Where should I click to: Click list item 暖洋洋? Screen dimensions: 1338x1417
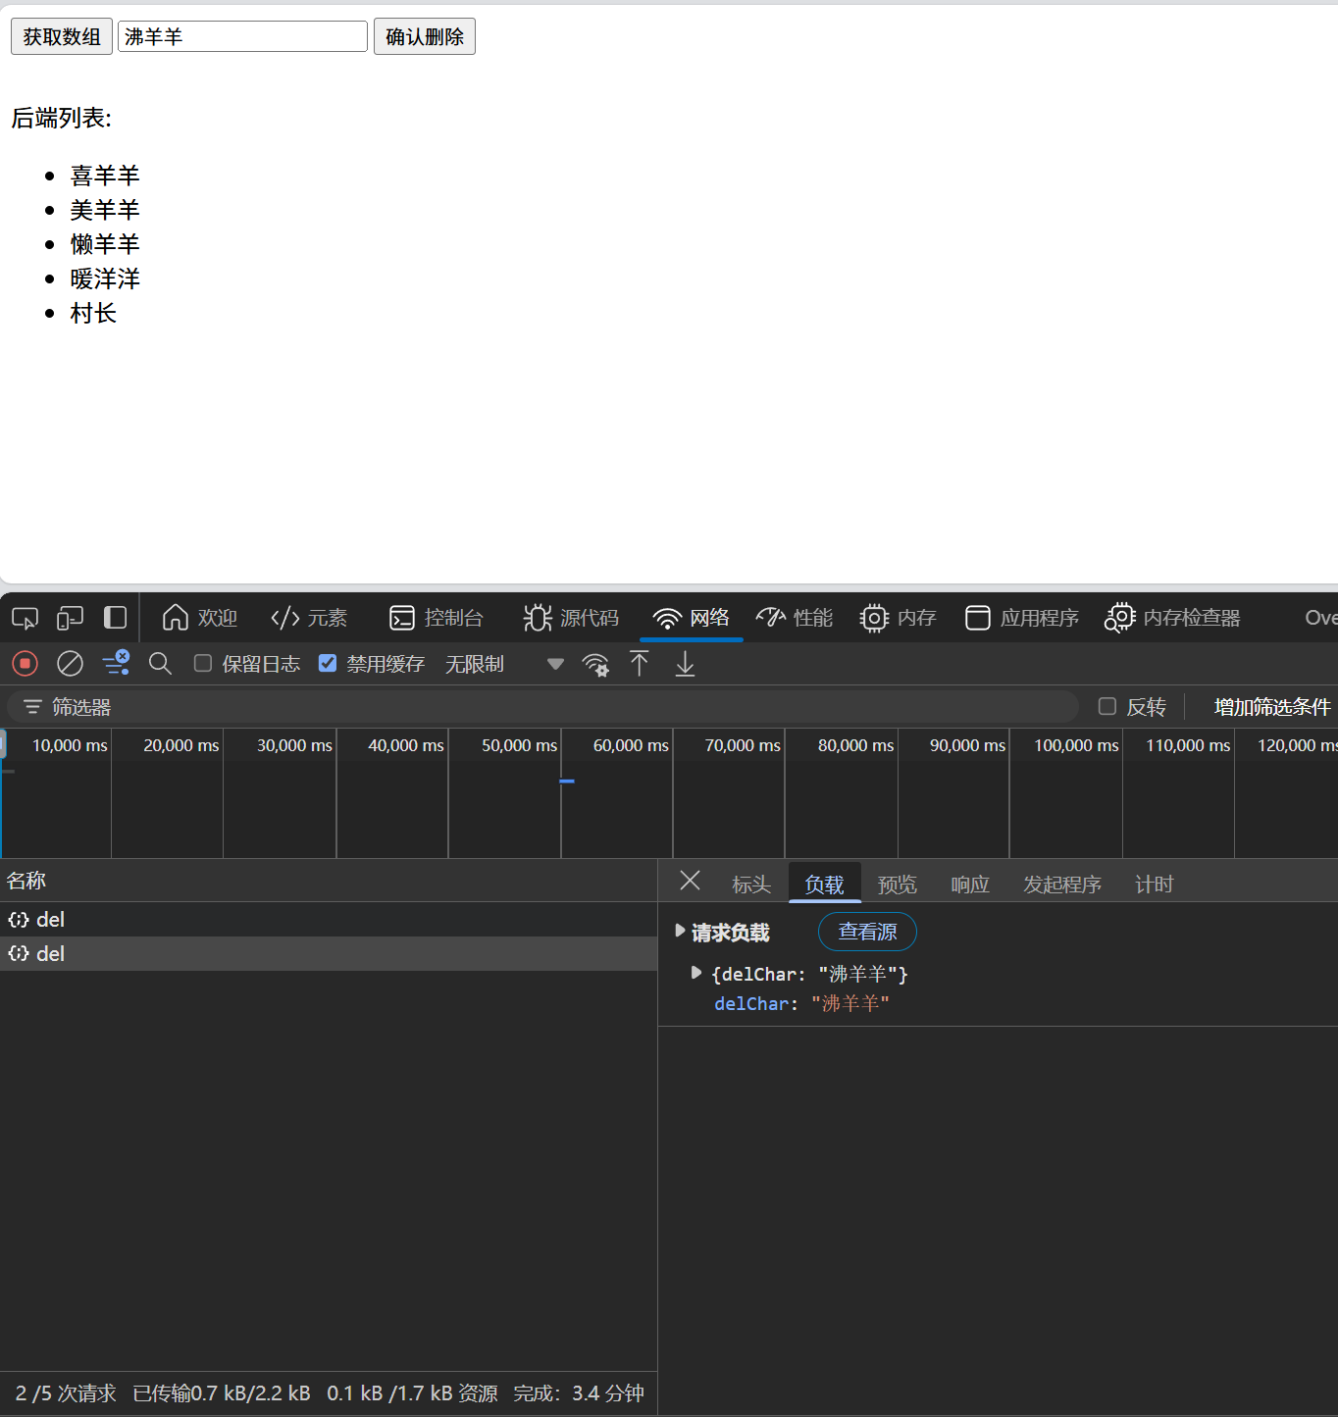(105, 279)
